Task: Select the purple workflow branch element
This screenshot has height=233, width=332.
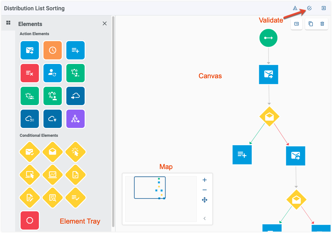Action: (x=75, y=118)
